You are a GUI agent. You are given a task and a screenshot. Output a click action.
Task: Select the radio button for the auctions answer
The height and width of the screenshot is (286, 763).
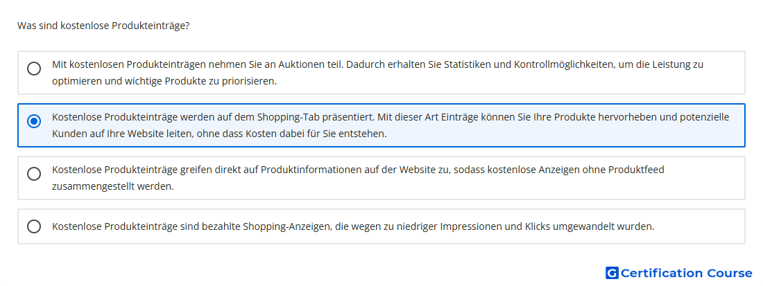point(33,69)
